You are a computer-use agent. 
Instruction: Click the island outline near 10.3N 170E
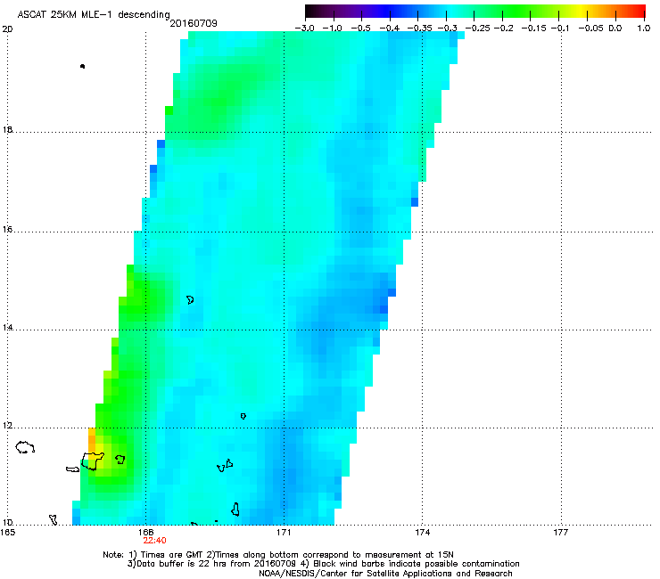235,510
